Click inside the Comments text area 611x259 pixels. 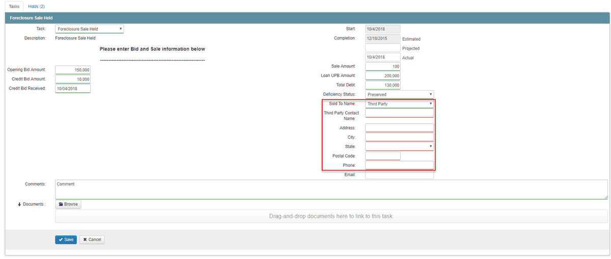point(331,189)
